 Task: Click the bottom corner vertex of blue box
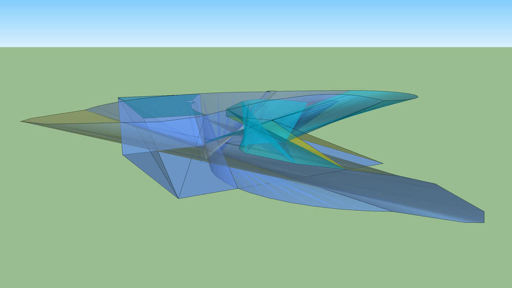click(178, 198)
